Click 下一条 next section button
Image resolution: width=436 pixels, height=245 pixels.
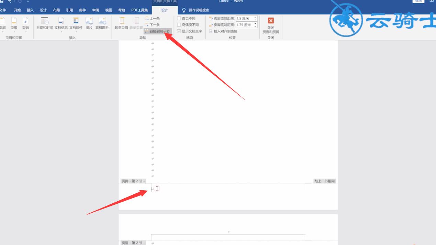(152, 25)
